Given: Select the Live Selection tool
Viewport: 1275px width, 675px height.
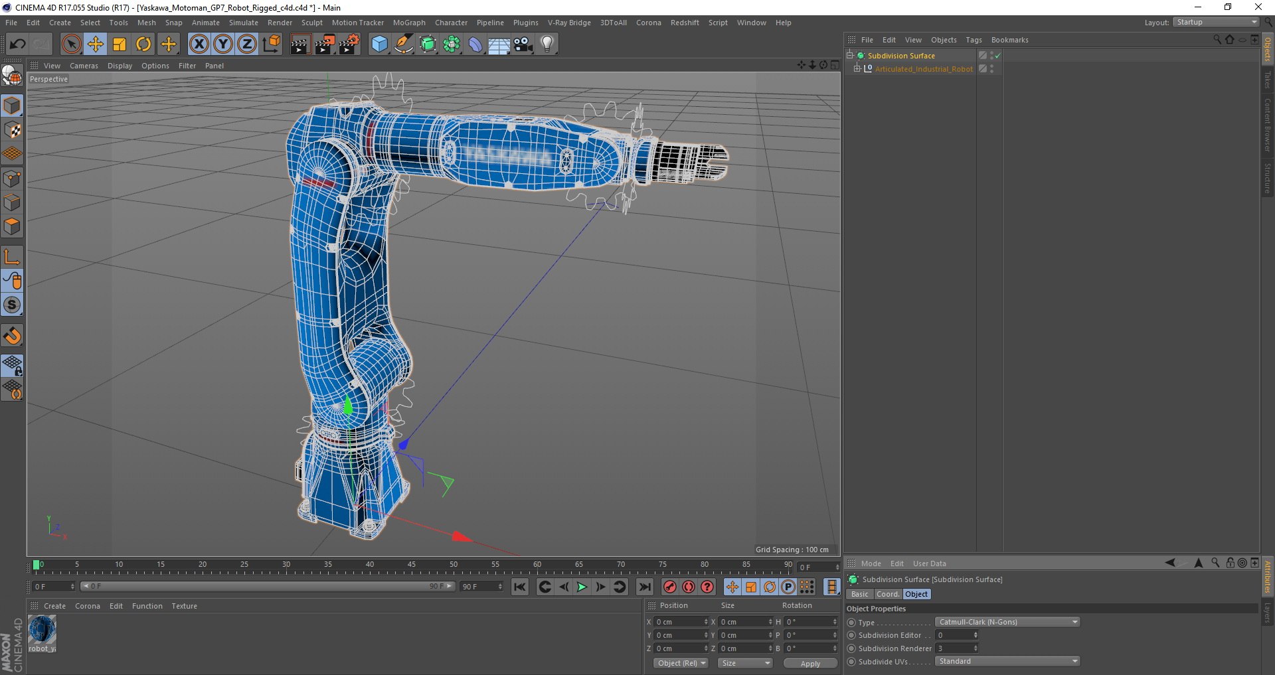Looking at the screenshot, I should (x=71, y=44).
